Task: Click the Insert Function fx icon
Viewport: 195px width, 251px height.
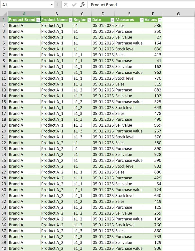Action: 82,5
